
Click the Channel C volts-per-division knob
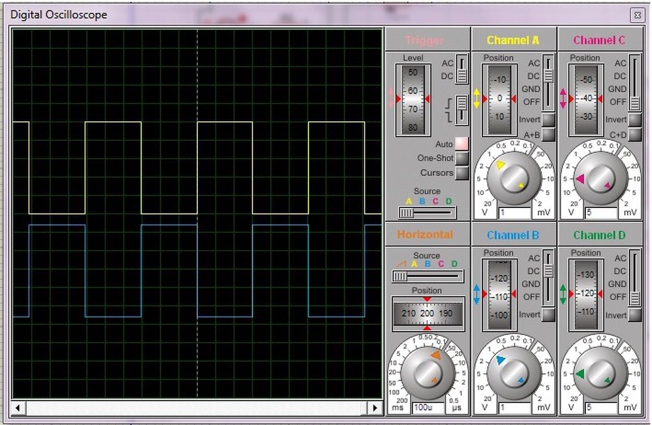(x=600, y=178)
